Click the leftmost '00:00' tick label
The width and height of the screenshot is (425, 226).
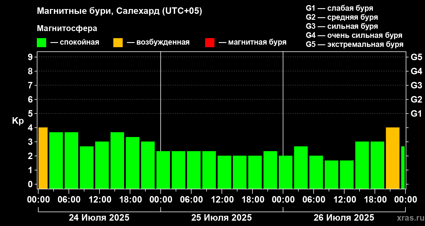(38, 200)
